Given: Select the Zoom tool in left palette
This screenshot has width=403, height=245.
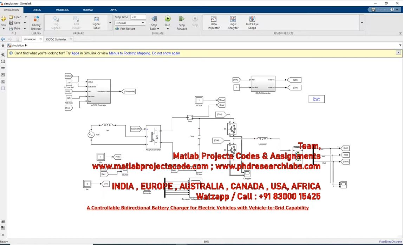Looking at the screenshot, I should coord(3,55).
